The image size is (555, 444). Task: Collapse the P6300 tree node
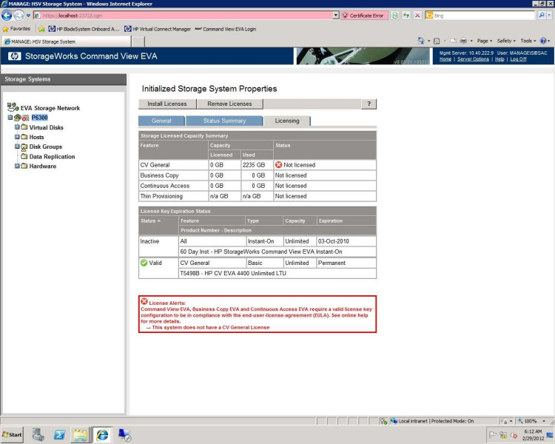click(10, 118)
